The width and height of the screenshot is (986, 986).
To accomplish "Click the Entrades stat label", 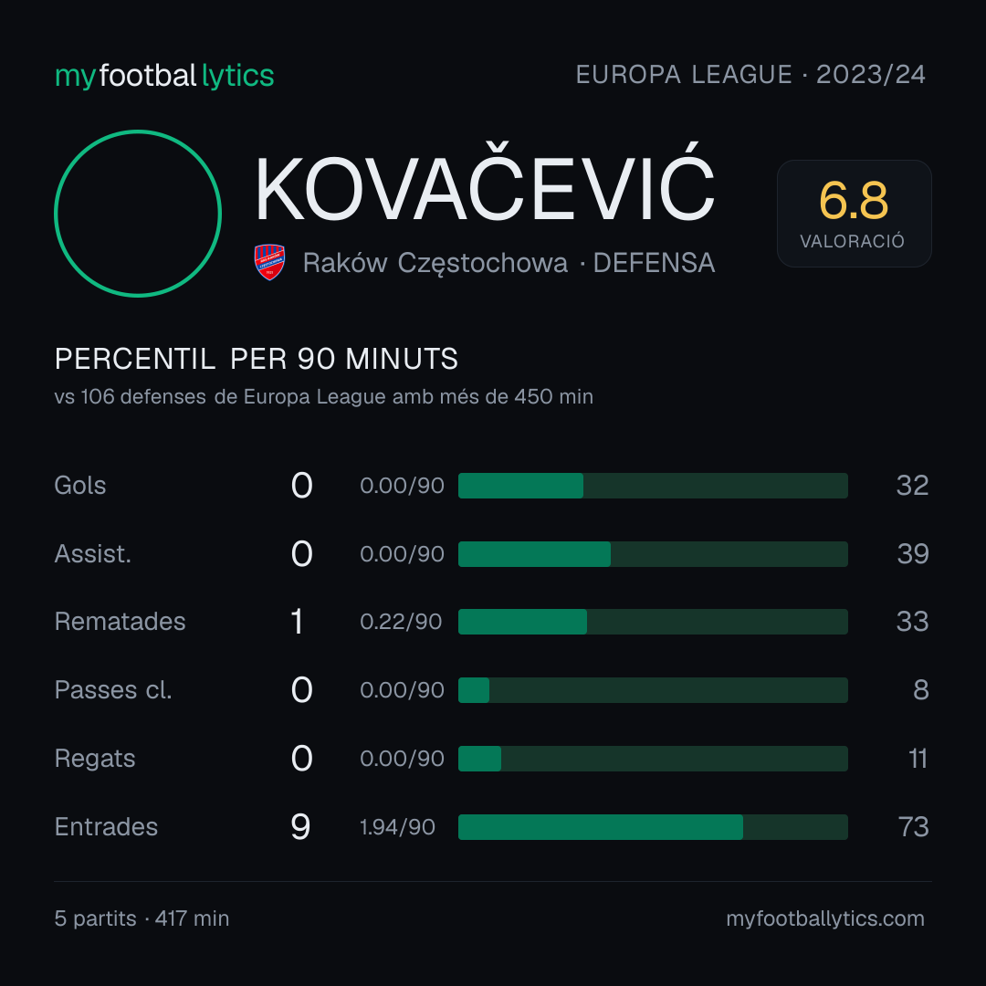I will point(106,827).
